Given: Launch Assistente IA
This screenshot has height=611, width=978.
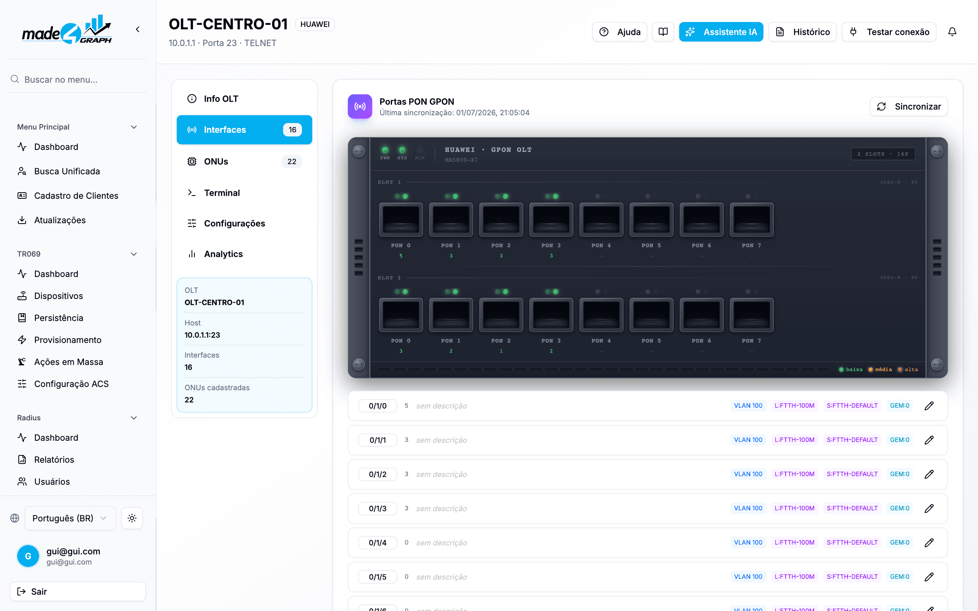Looking at the screenshot, I should pos(721,32).
